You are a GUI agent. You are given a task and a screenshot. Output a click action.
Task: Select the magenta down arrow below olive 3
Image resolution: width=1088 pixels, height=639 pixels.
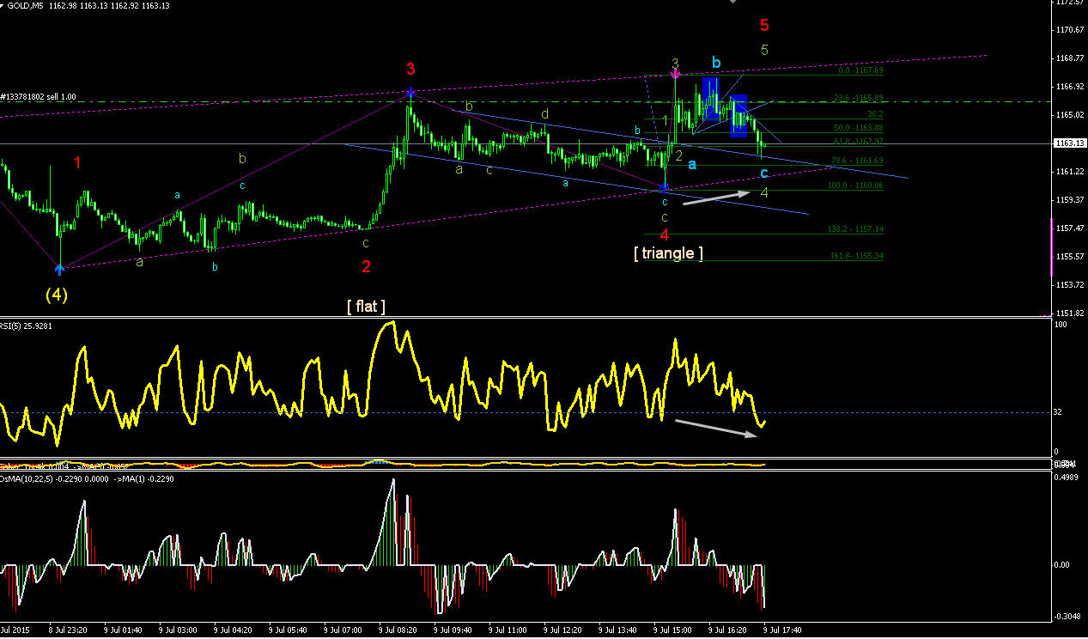(x=675, y=75)
